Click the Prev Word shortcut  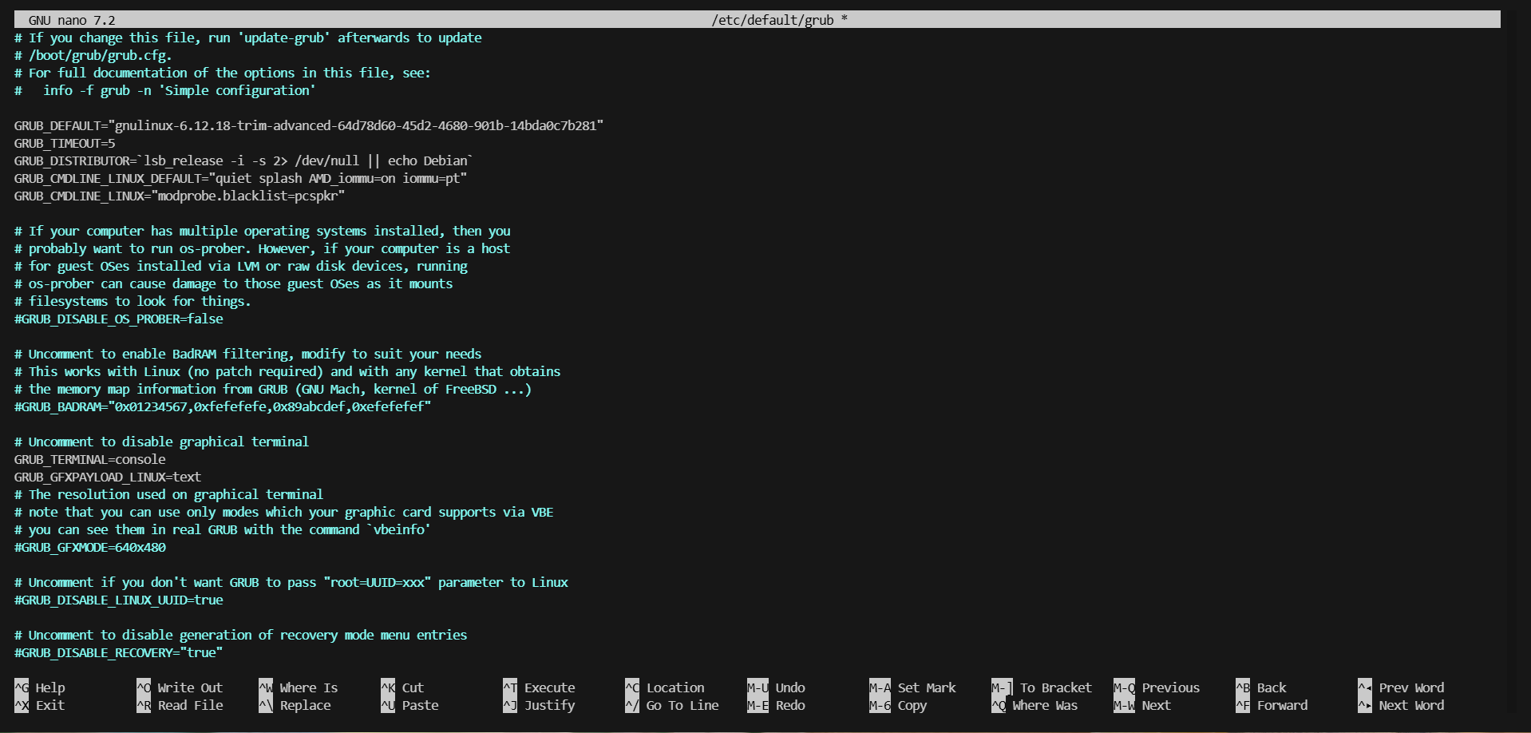pyautogui.click(x=1401, y=687)
